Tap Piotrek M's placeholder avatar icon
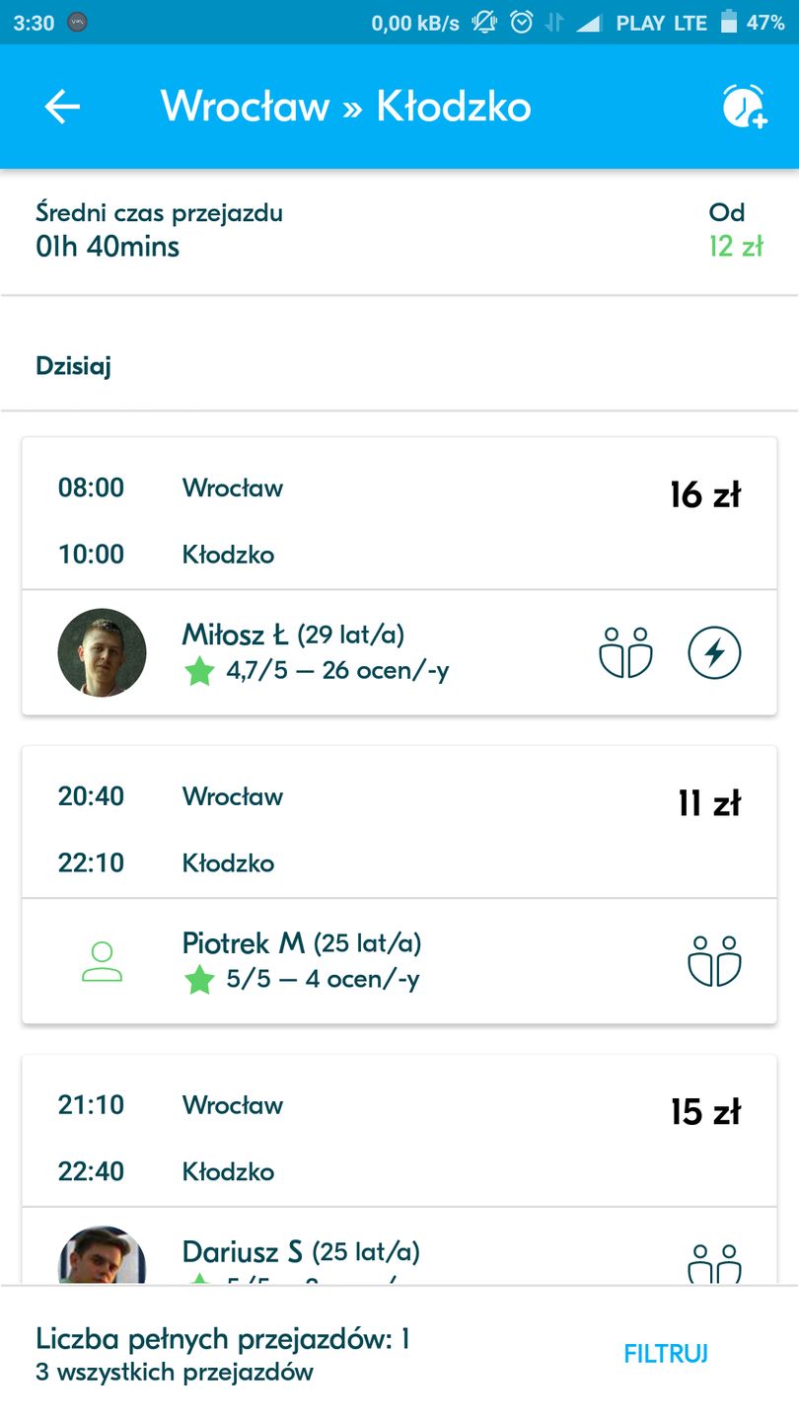This screenshot has height=1421, width=799. click(x=102, y=961)
